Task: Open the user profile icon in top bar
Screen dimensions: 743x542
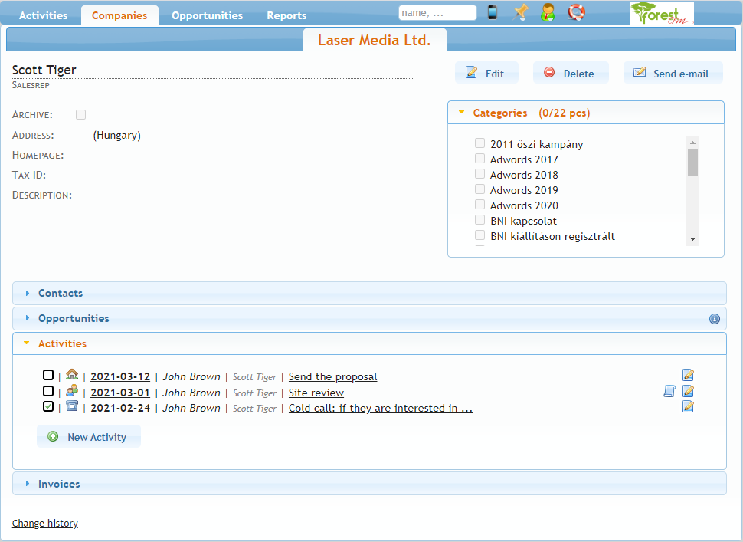Action: pos(548,12)
